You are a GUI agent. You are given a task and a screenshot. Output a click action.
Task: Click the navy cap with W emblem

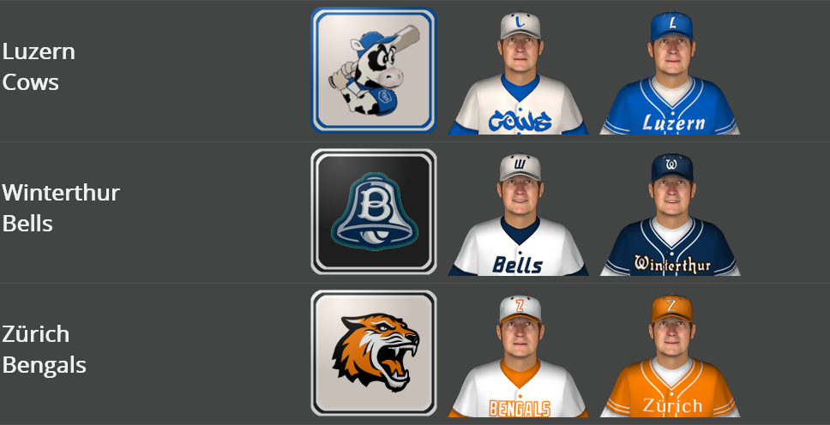pyautogui.click(x=671, y=167)
